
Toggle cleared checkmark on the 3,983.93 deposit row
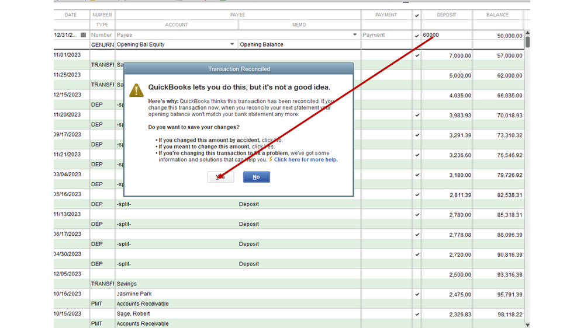pyautogui.click(x=417, y=116)
